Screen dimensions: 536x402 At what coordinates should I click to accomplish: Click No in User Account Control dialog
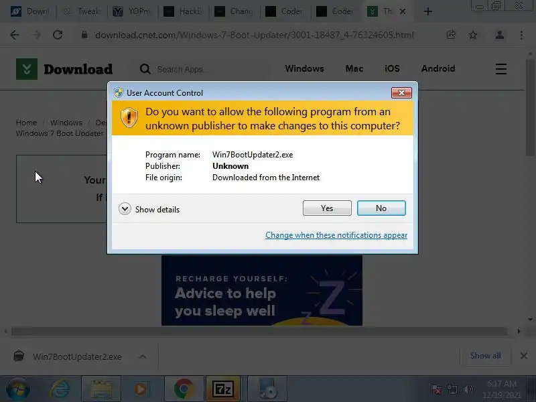click(381, 208)
